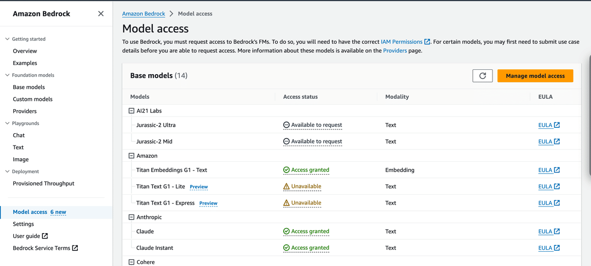Collapse the AI21 Labs model group
The image size is (591, 266).
pyautogui.click(x=131, y=111)
